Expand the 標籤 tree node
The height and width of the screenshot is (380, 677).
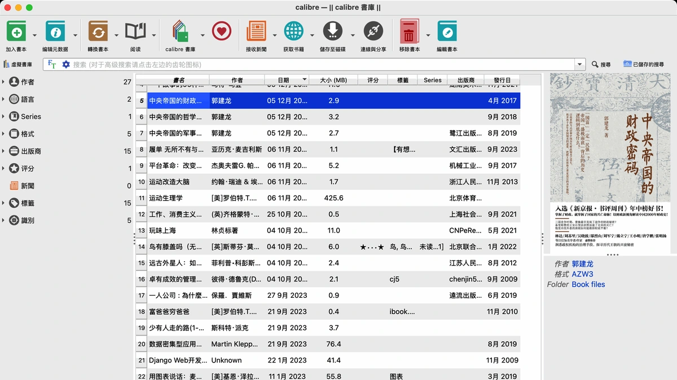(3, 203)
